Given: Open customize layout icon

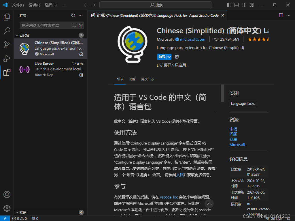Looking at the screenshot, I should [x=251, y=5].
